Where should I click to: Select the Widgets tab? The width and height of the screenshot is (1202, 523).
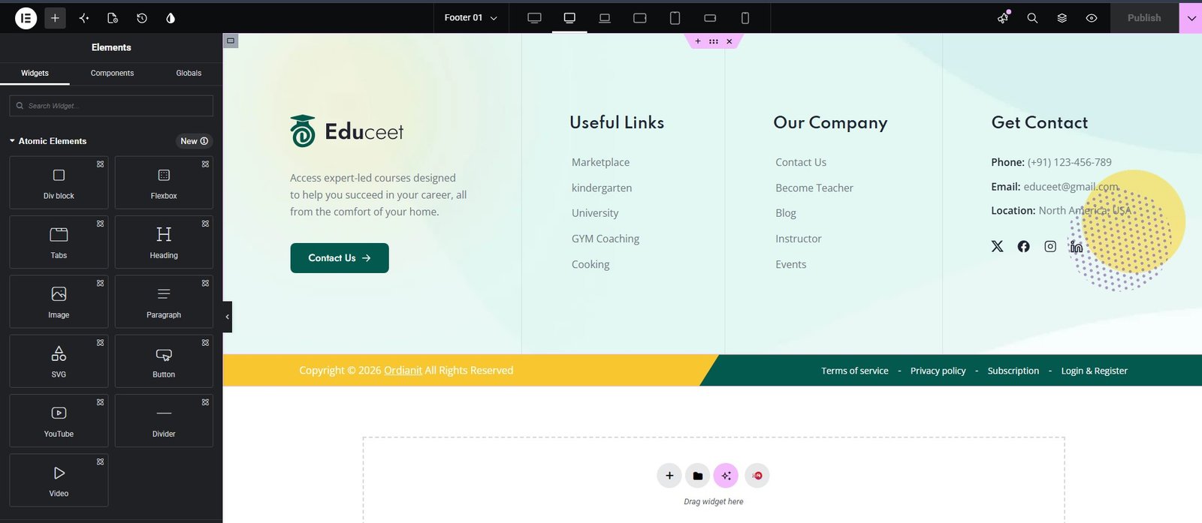[35, 73]
